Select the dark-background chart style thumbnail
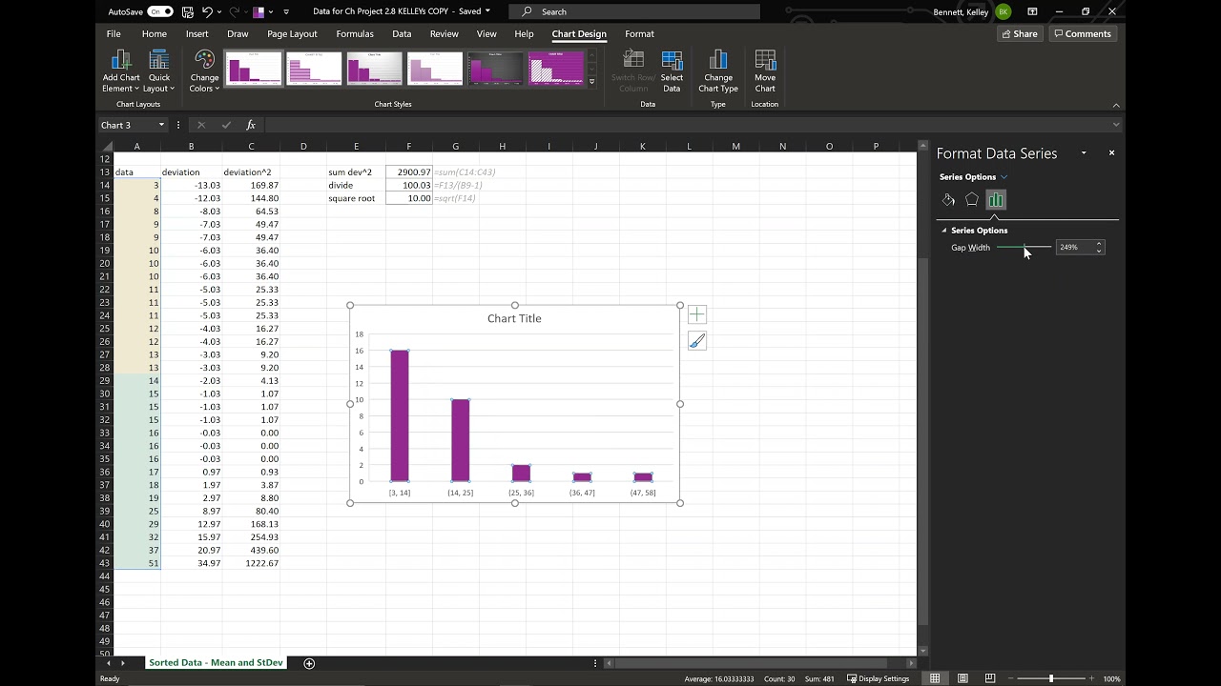 coord(495,69)
